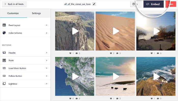178x101 pixels.
Task: Switch to the Customize tab
Action: tap(13, 13)
